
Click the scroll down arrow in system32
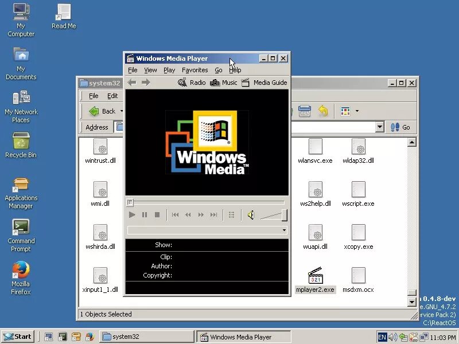coord(412,302)
